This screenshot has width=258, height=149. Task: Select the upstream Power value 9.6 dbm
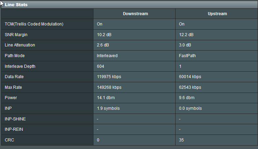click(187, 98)
